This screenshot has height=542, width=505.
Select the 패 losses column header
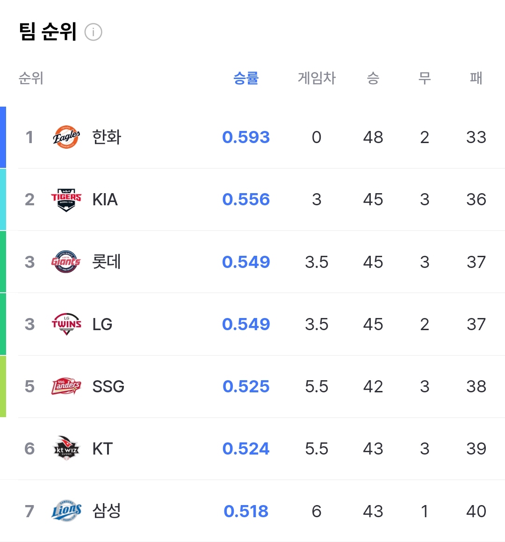(476, 78)
